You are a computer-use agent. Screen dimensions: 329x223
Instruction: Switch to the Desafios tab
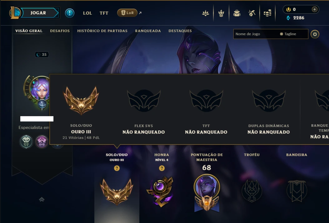point(60,31)
